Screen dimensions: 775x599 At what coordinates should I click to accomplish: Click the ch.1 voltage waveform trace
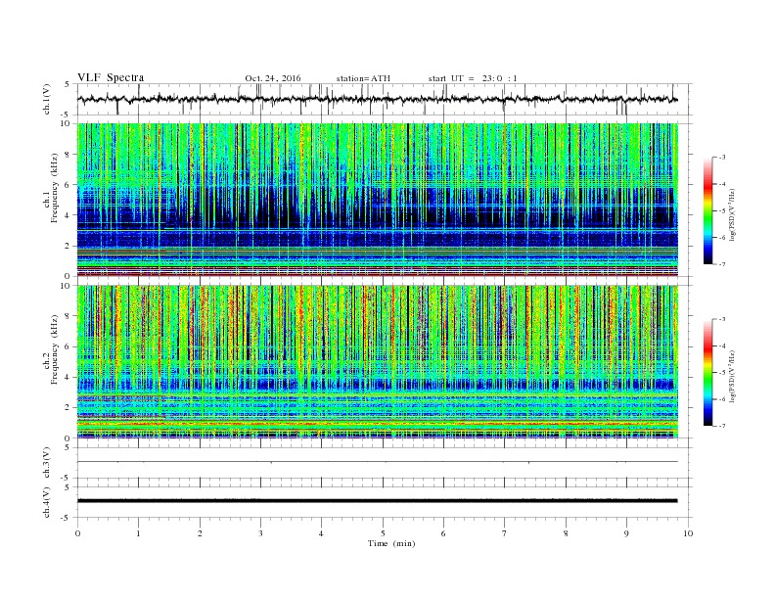point(377,99)
